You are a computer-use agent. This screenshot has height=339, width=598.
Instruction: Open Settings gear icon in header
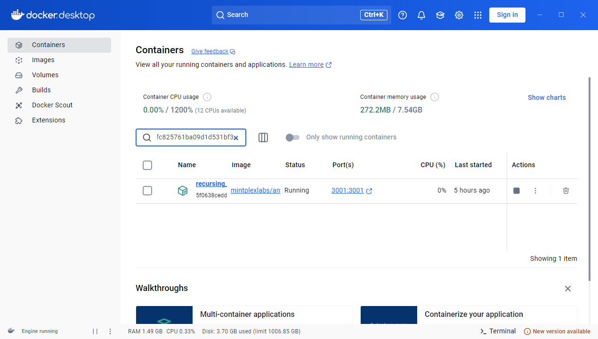tap(459, 15)
